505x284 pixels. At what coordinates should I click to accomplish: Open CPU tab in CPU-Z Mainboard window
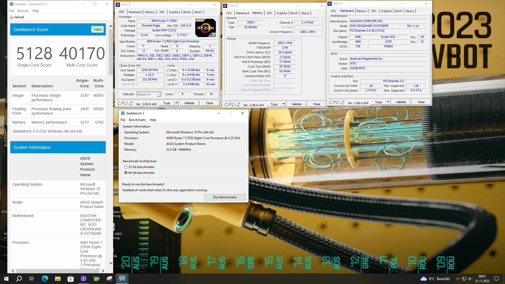[x=333, y=11]
